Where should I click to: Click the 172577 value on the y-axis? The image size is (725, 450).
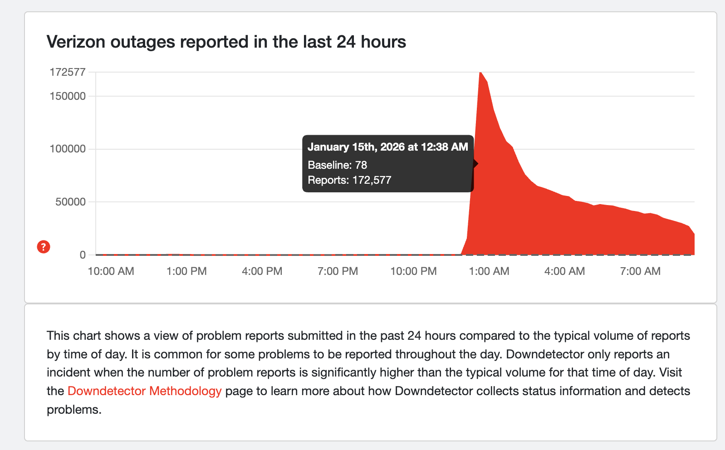pyautogui.click(x=68, y=72)
